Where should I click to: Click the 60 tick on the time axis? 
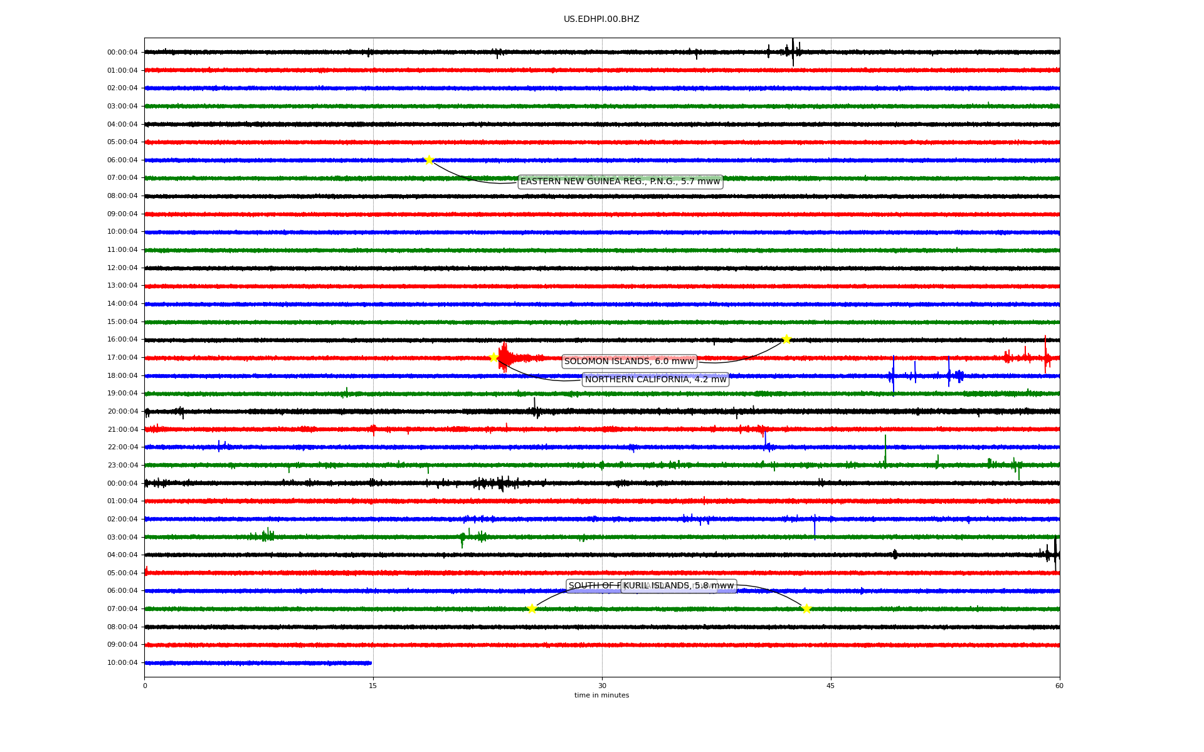[x=1059, y=686]
